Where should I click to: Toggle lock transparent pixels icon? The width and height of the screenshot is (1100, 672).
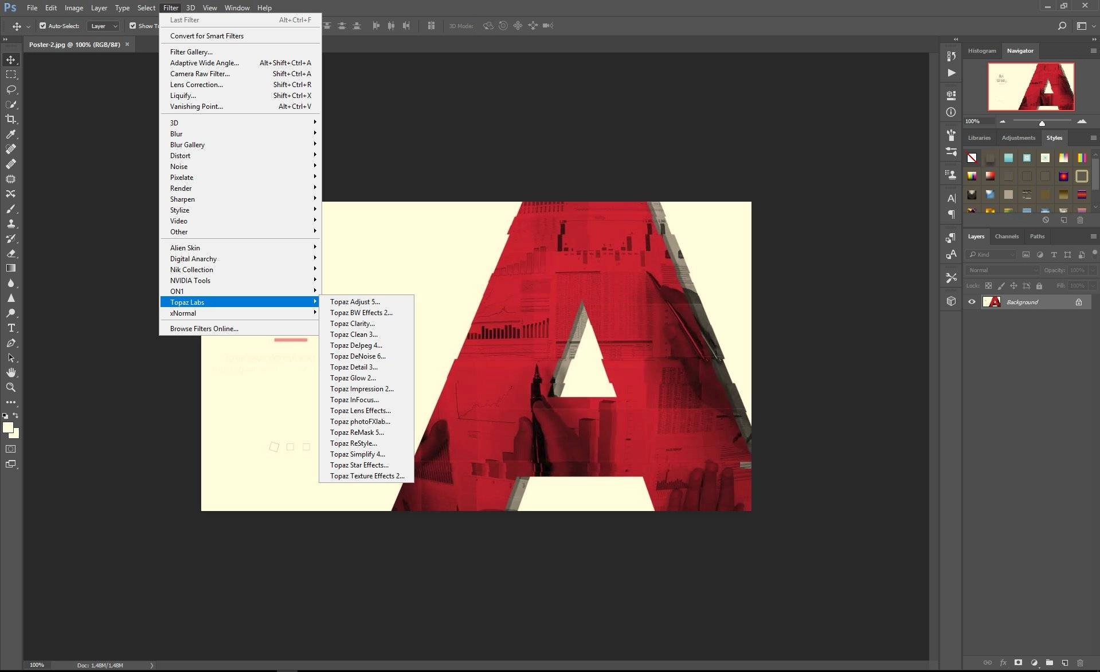(988, 285)
